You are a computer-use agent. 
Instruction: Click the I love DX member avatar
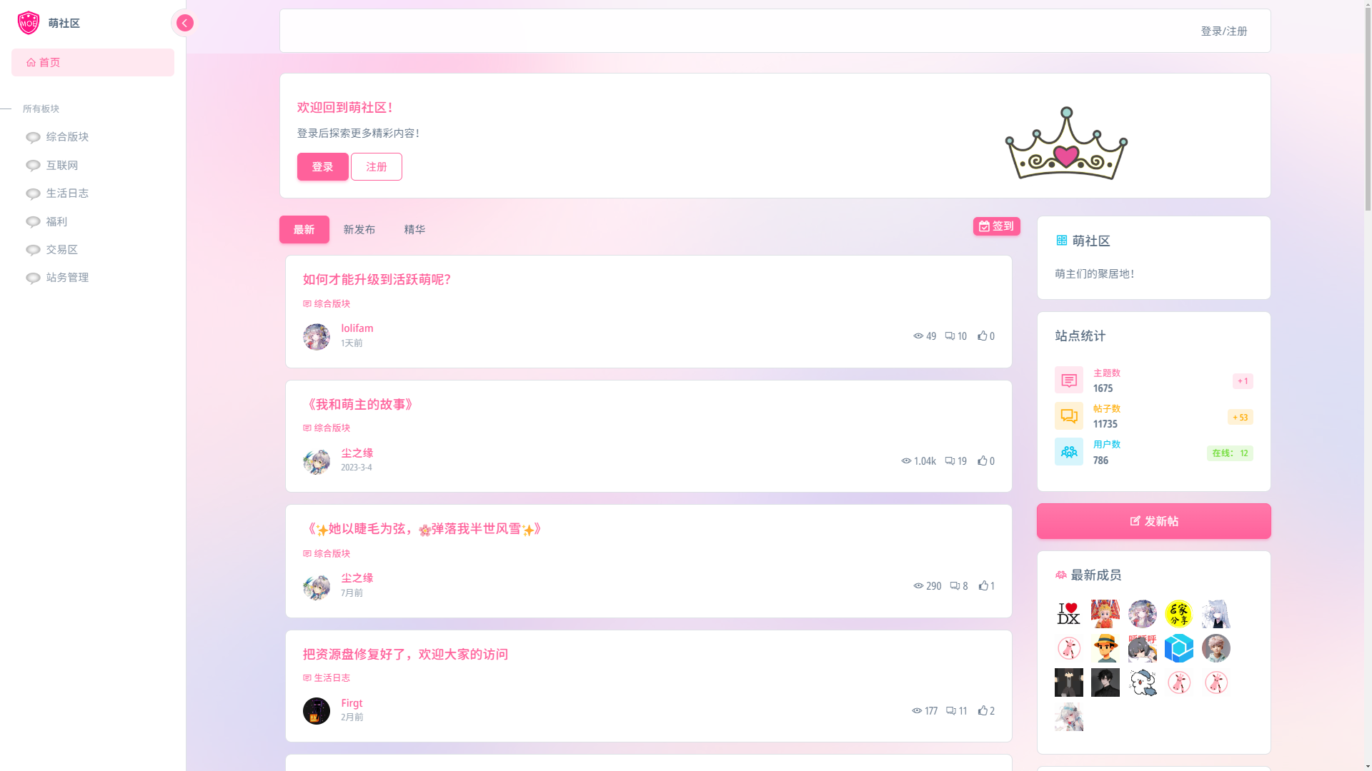(1069, 614)
